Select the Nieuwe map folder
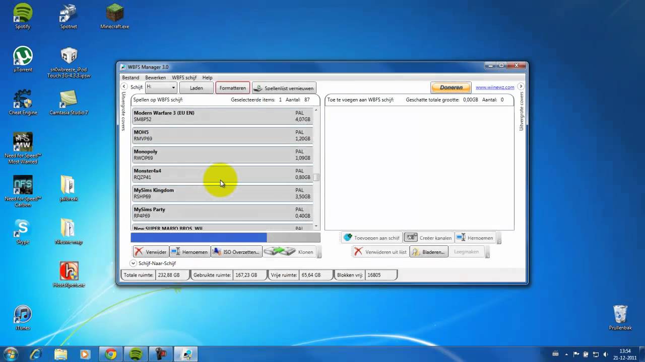This screenshot has width=645, height=362. pyautogui.click(x=69, y=232)
